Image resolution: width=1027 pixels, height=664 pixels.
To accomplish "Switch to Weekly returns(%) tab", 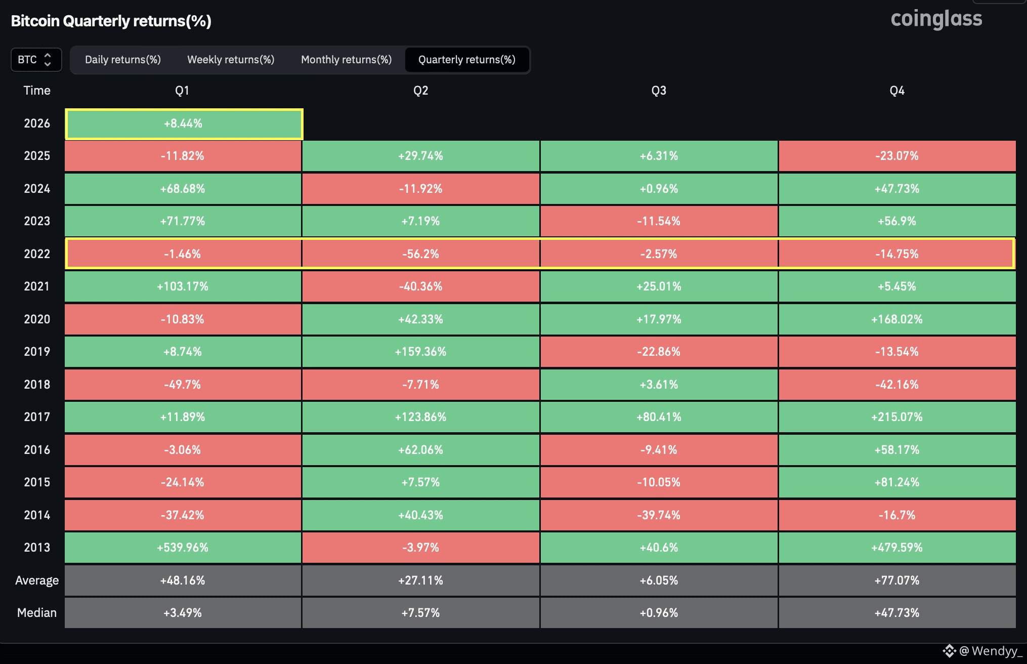I will 231,60.
